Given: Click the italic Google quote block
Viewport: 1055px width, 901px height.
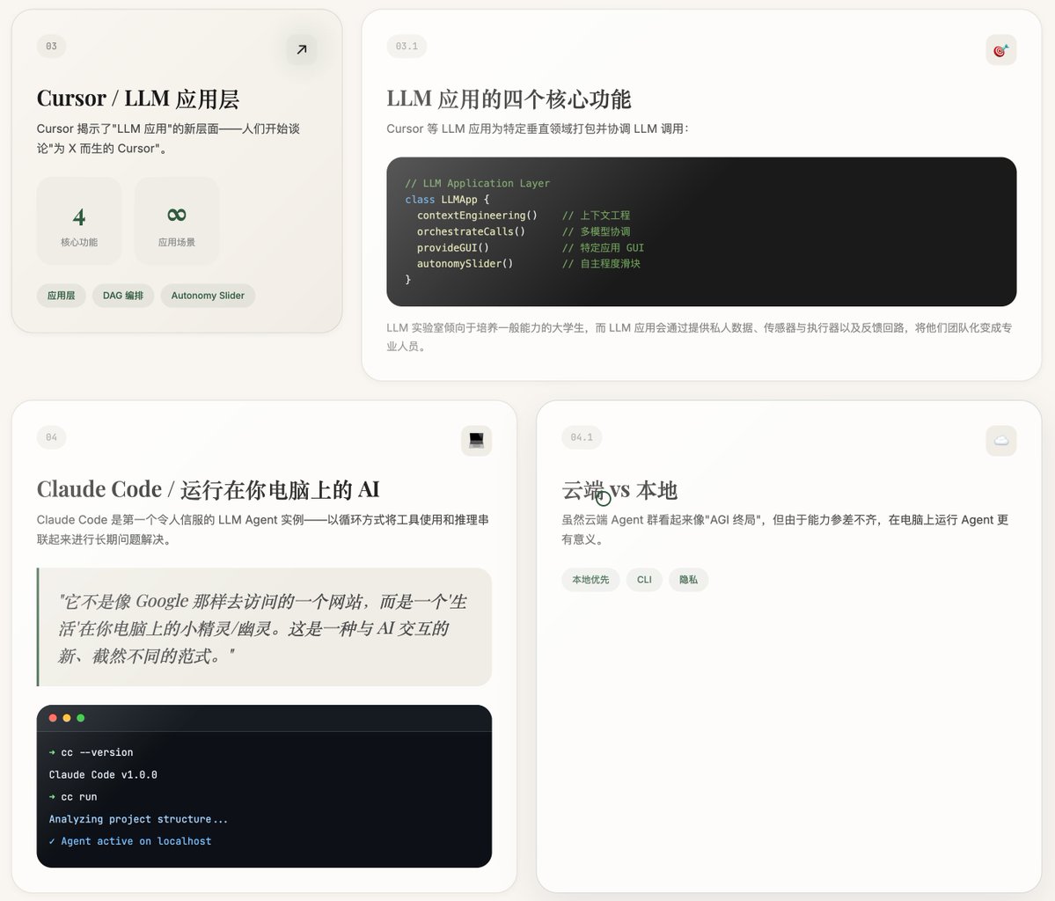Looking at the screenshot, I should (x=264, y=627).
